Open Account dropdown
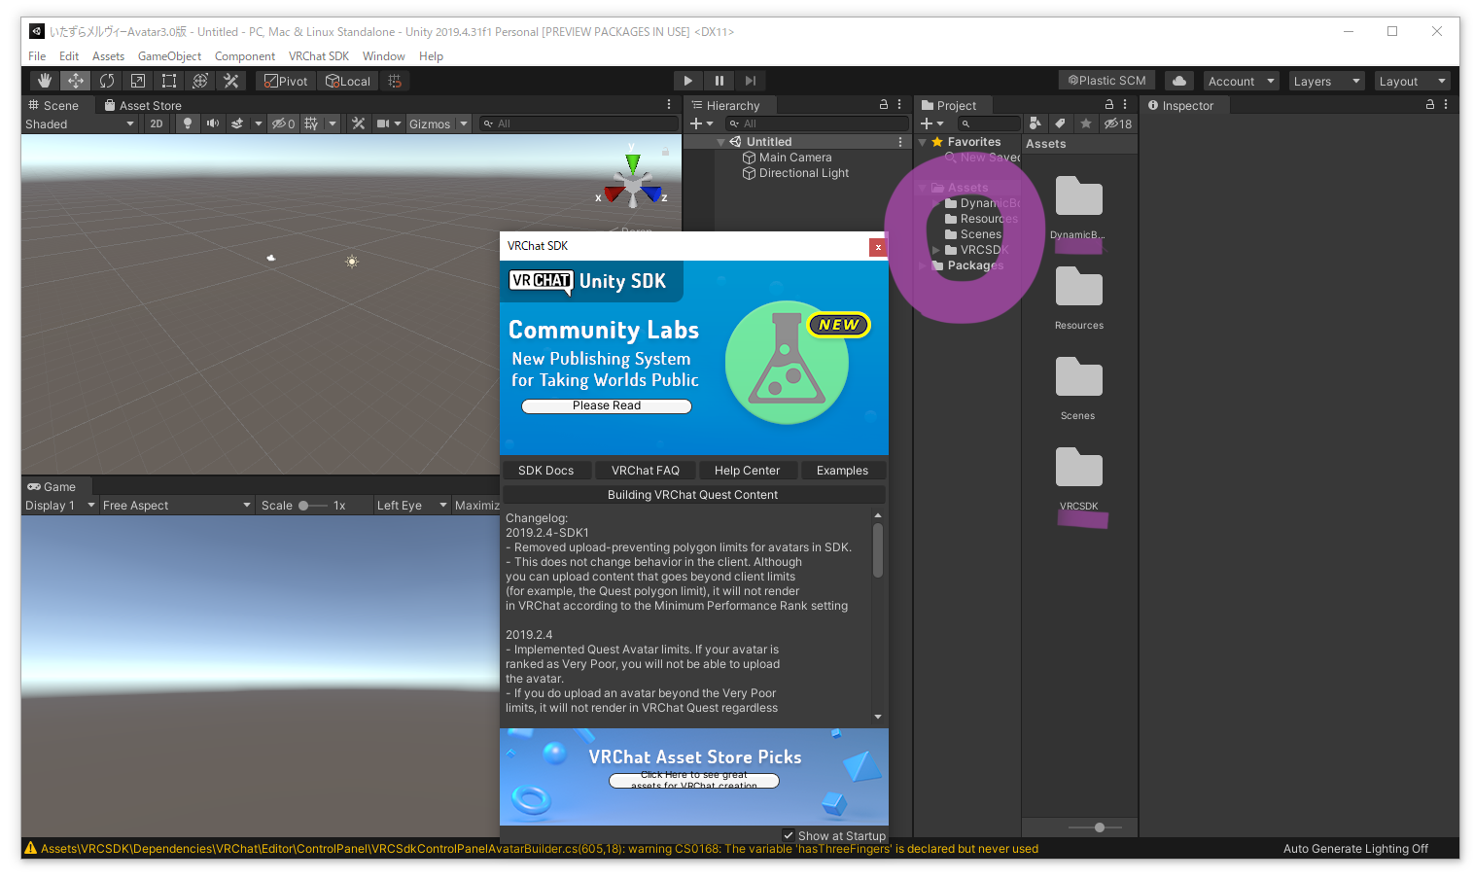 1242,81
